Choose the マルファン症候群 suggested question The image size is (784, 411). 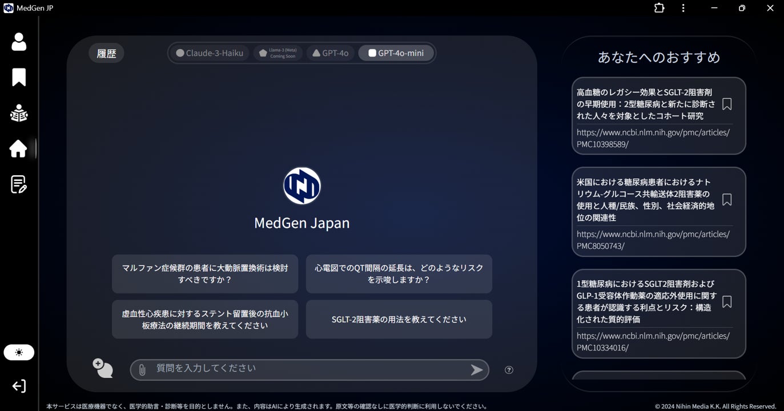click(205, 274)
